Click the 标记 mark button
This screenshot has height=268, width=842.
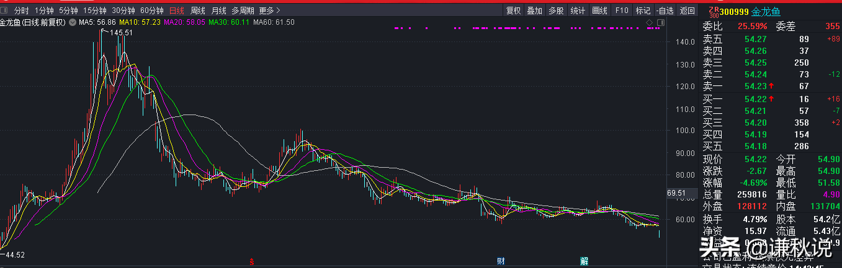tap(643, 11)
